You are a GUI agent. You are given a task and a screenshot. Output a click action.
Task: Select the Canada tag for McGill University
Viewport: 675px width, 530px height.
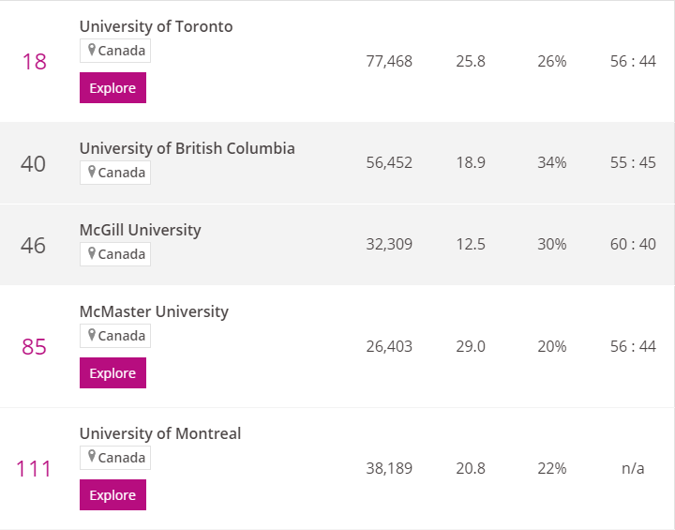coord(115,254)
